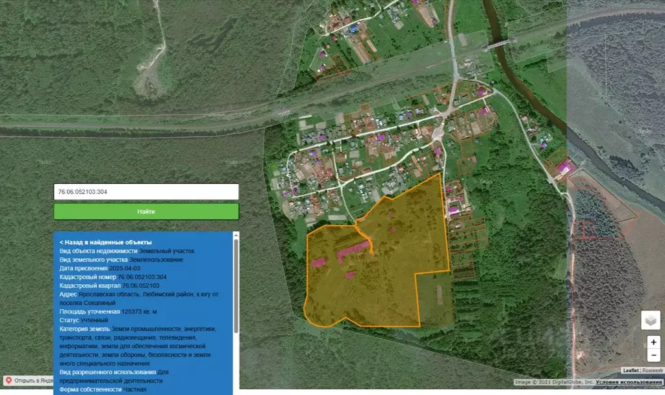Click the DigitalGlobe image credit text

pos(554,382)
